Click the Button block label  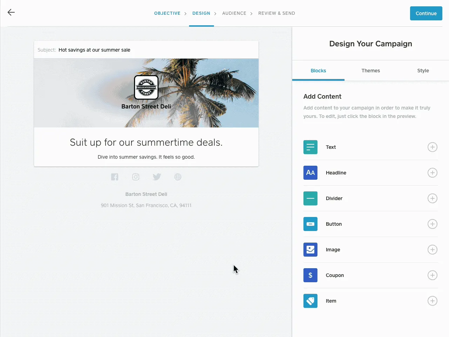(334, 224)
